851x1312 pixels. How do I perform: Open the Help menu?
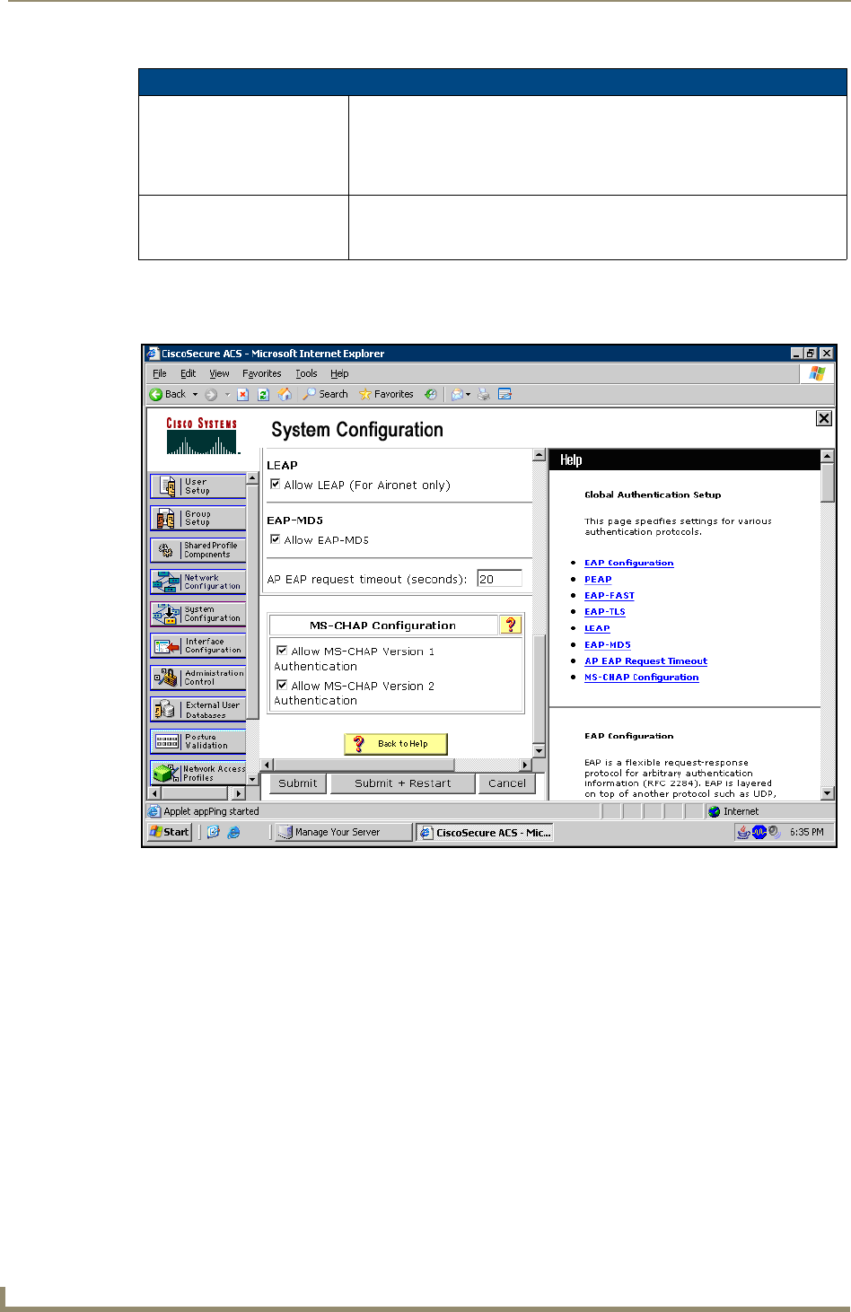coord(339,373)
